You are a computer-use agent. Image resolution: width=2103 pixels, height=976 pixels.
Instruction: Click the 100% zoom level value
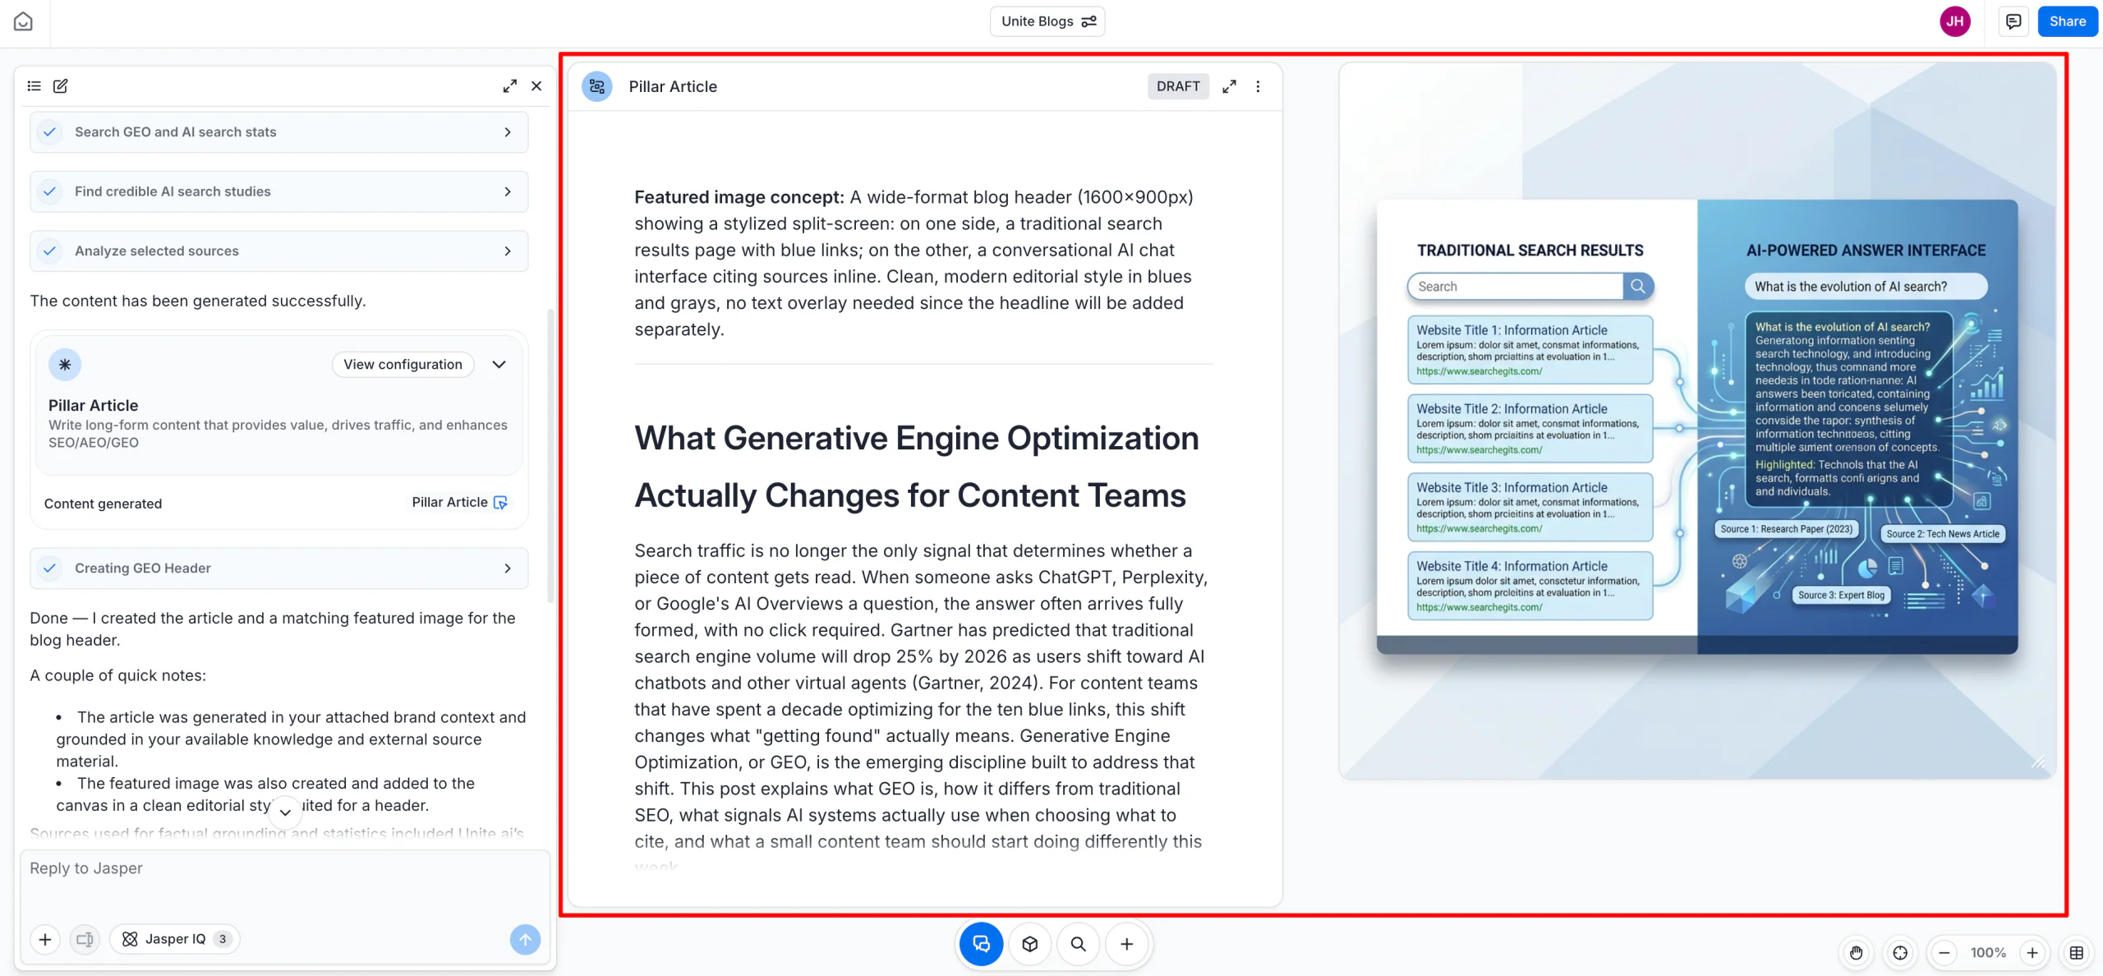click(x=1988, y=953)
